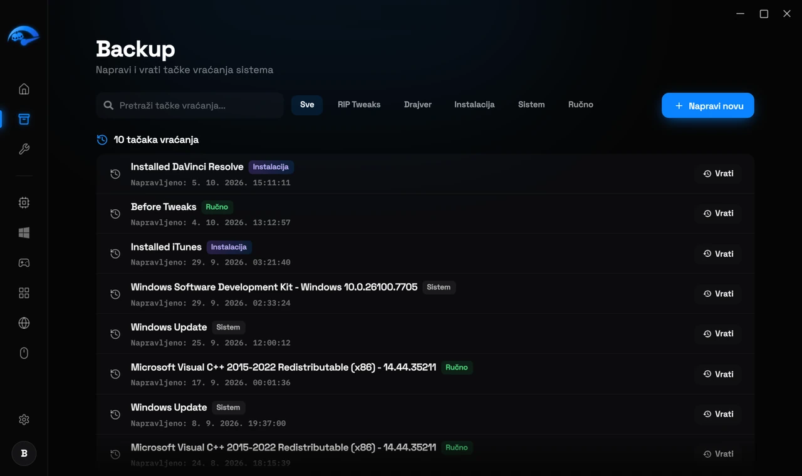The width and height of the screenshot is (802, 476).
Task: Click Vrati for Windows Update 8. 9. 2026.
Action: (x=718, y=414)
